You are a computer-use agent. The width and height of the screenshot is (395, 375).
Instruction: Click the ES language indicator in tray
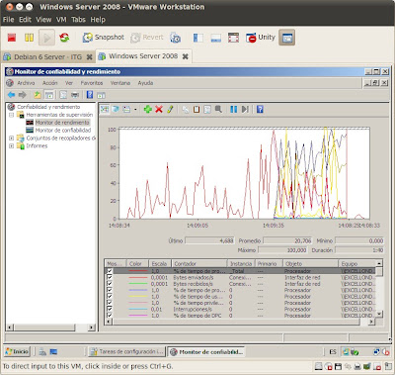(333, 352)
